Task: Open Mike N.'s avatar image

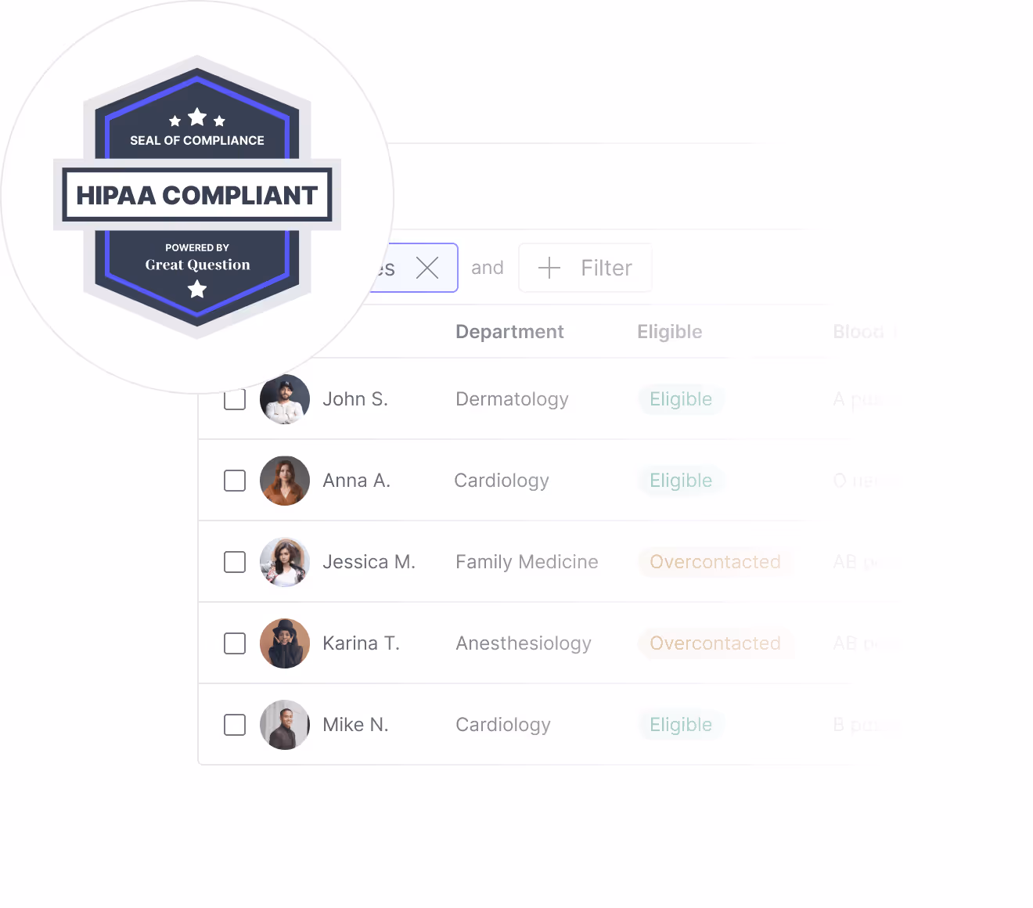Action: (x=284, y=725)
